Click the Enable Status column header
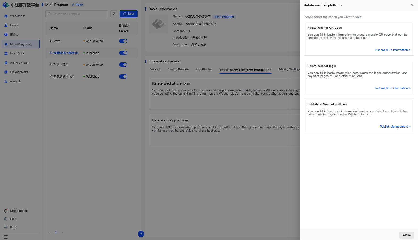This screenshot has width=418, height=240. click(123, 28)
